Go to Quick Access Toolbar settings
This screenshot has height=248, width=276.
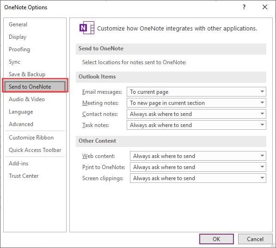pyautogui.click(x=35, y=150)
